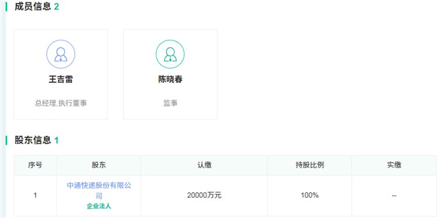Click the member count 2 beside 成员信息
Viewport: 445px width, 218px height.
(56, 7)
